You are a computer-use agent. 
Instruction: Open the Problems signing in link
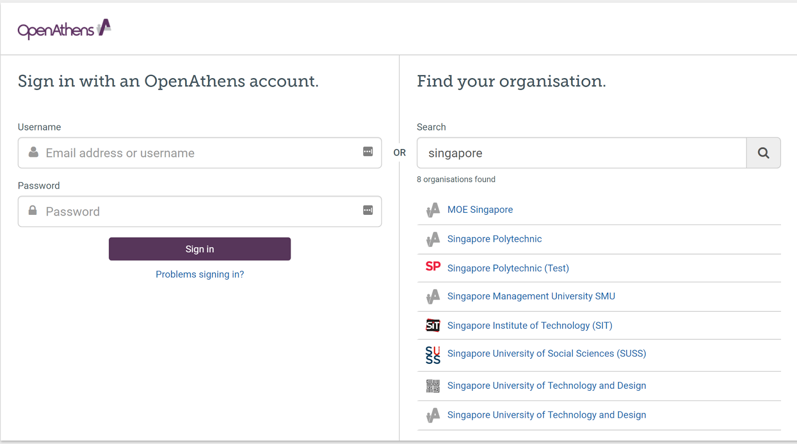(x=200, y=275)
